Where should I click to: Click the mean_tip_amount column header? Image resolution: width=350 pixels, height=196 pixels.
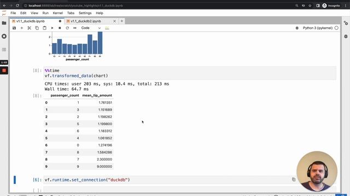(97, 95)
